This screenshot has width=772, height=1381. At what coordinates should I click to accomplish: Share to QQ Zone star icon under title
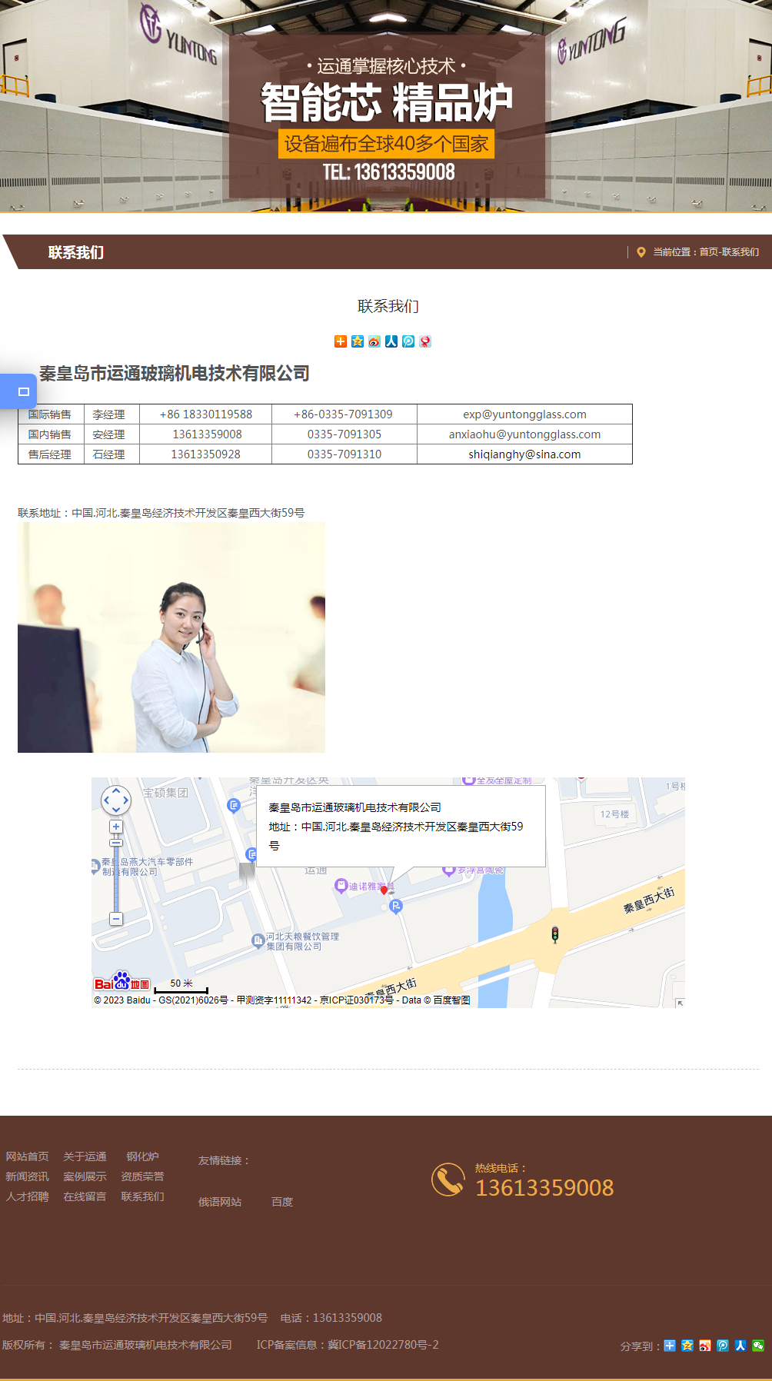tap(358, 341)
